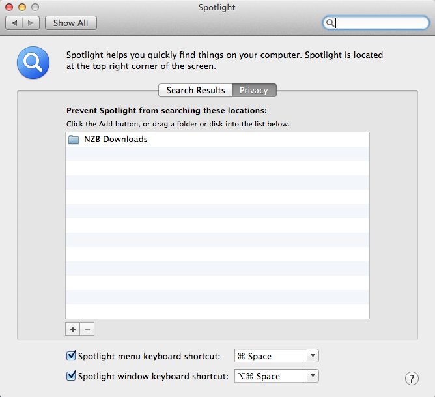
Task: Go back with the left arrow button
Action: (x=14, y=23)
